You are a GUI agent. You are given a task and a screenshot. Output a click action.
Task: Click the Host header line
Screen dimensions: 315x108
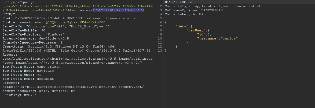(x=70, y=18)
